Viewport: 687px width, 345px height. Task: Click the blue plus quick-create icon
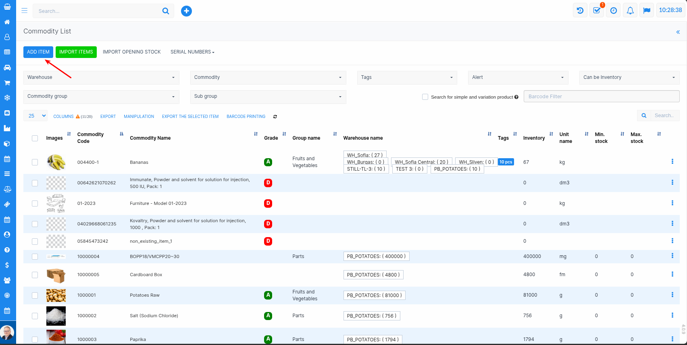(x=186, y=11)
